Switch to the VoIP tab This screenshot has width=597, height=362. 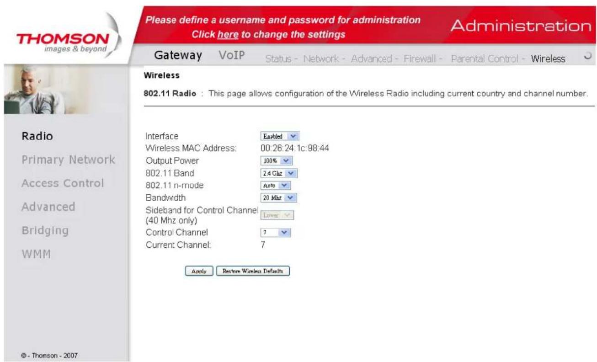[231, 55]
